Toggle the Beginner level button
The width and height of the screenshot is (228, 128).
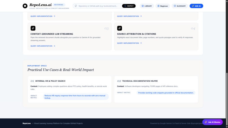click(x=163, y=6)
